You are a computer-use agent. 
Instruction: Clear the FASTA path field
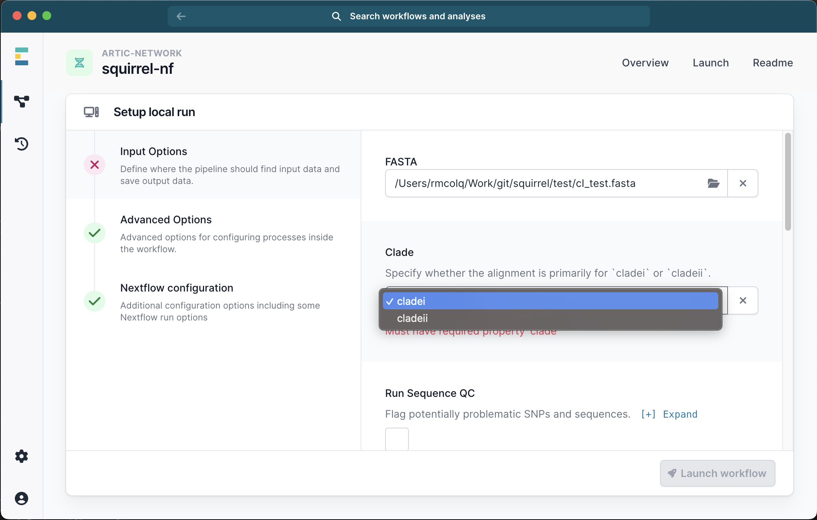[x=743, y=183]
